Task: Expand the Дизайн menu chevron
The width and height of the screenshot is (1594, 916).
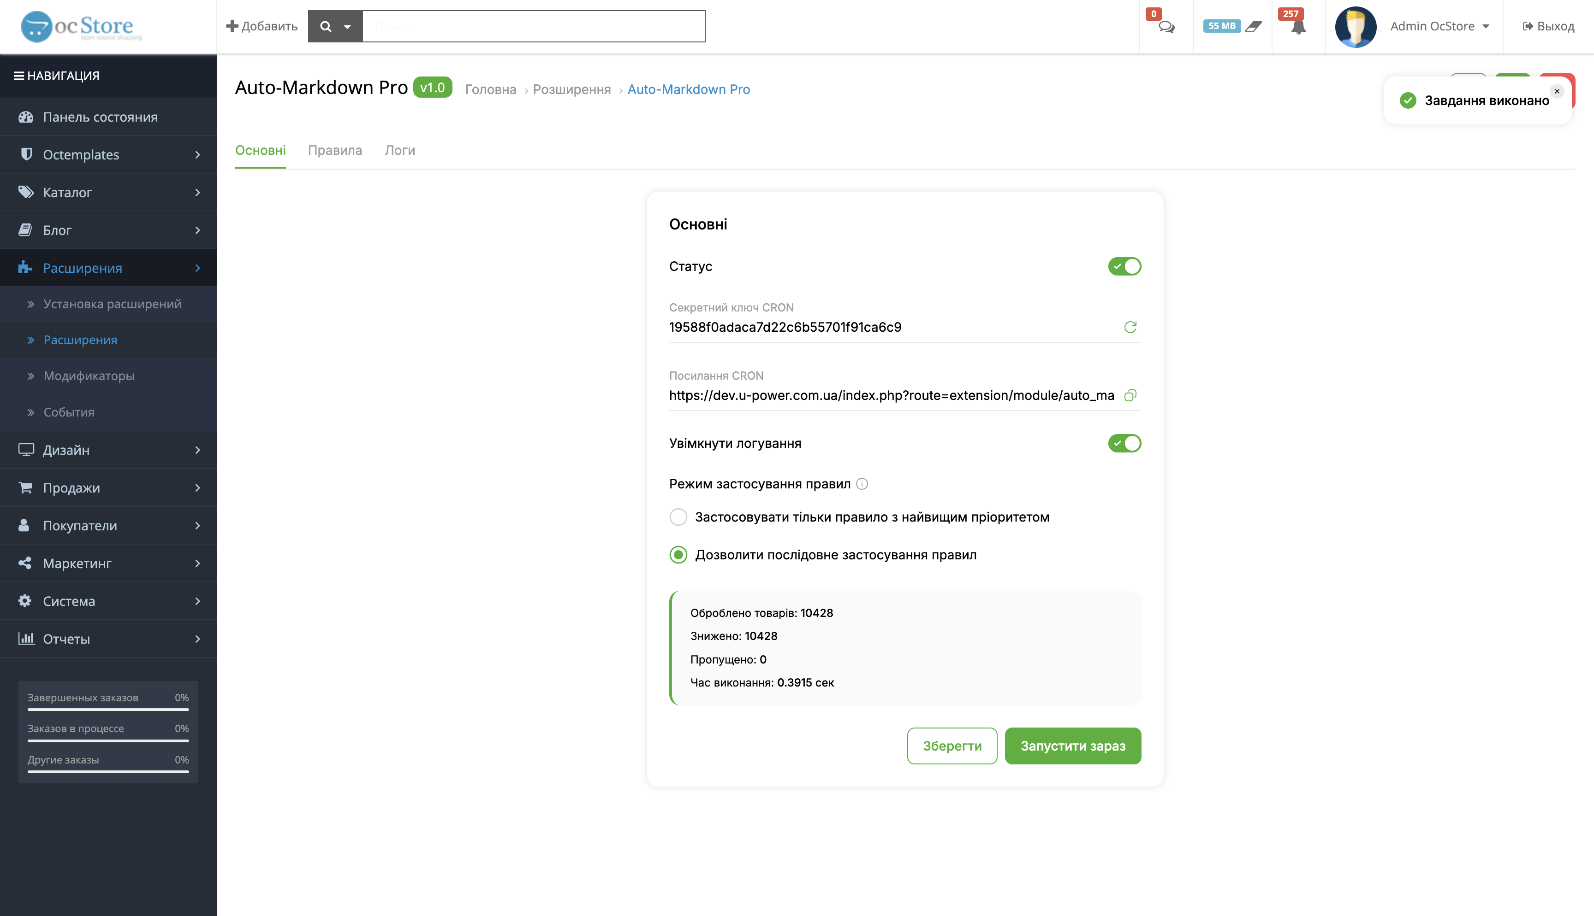Action: (x=198, y=450)
